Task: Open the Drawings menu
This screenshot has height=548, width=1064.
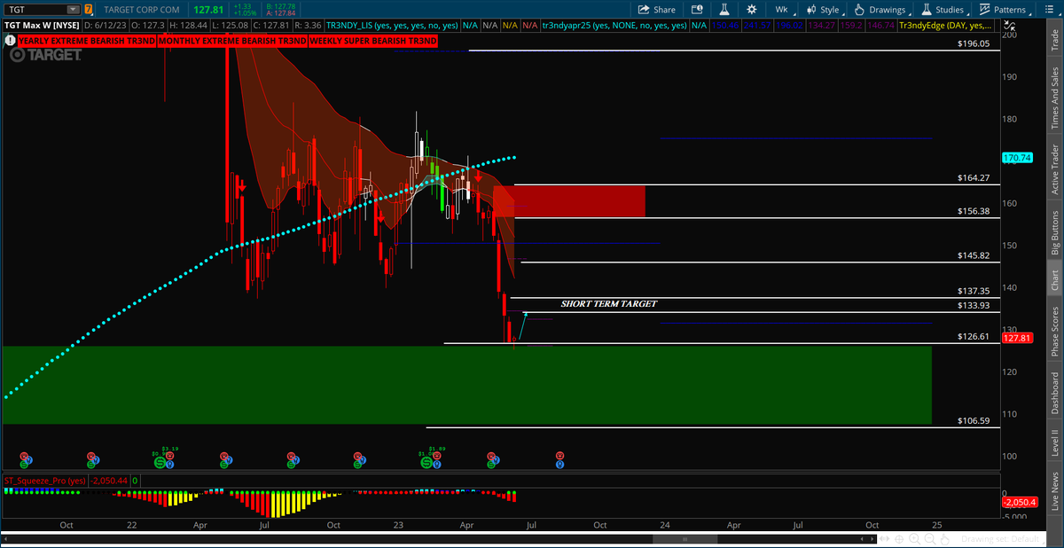Action: 882,9
